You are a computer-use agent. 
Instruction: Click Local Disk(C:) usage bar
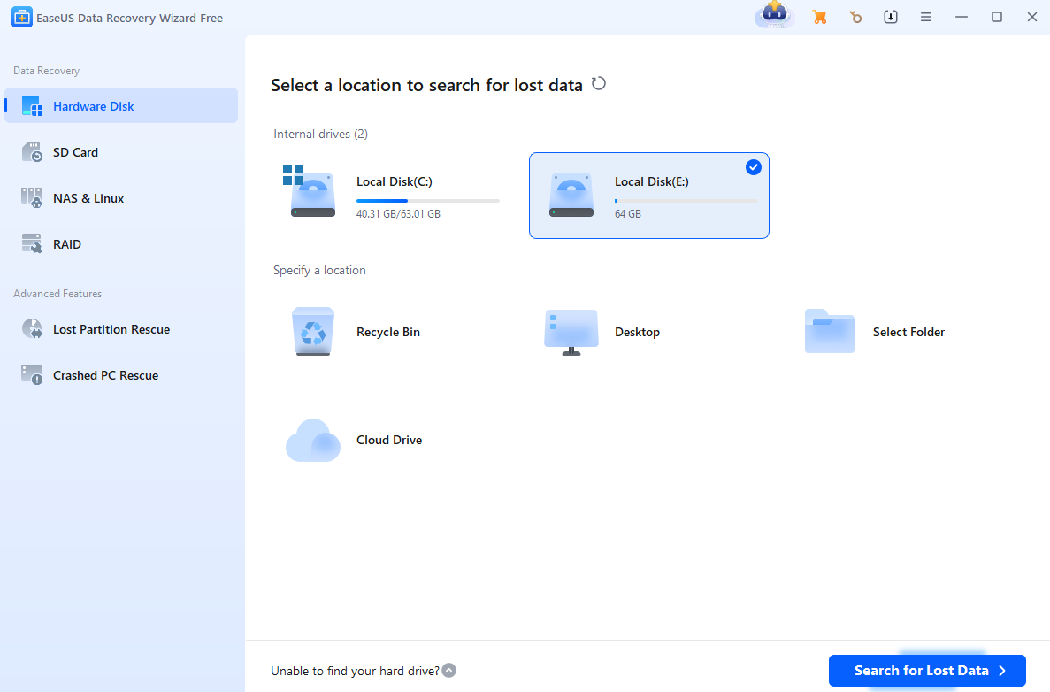(427, 201)
